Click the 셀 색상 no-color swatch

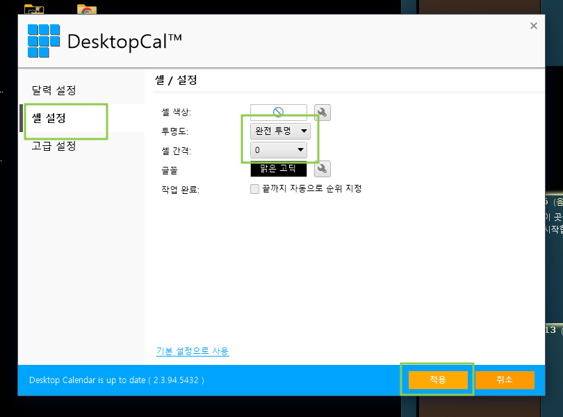pos(279,113)
